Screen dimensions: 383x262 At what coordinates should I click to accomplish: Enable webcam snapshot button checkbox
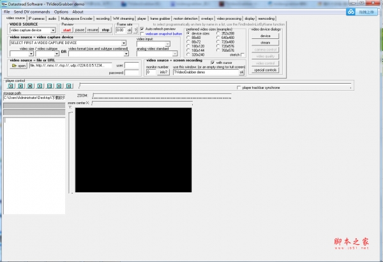(142, 34)
